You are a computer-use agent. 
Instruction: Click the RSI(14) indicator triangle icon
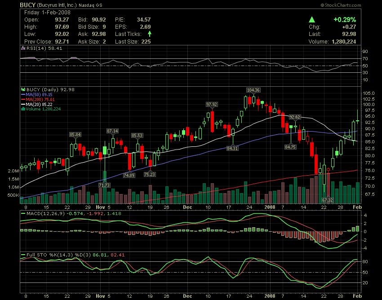23,48
